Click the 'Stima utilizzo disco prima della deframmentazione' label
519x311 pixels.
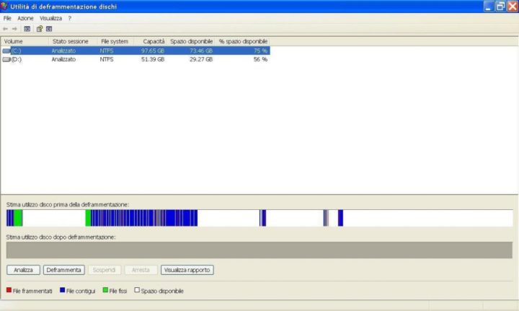point(68,205)
